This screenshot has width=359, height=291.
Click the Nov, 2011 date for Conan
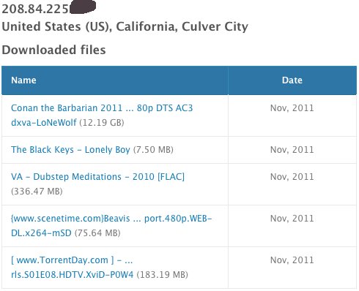(x=292, y=108)
